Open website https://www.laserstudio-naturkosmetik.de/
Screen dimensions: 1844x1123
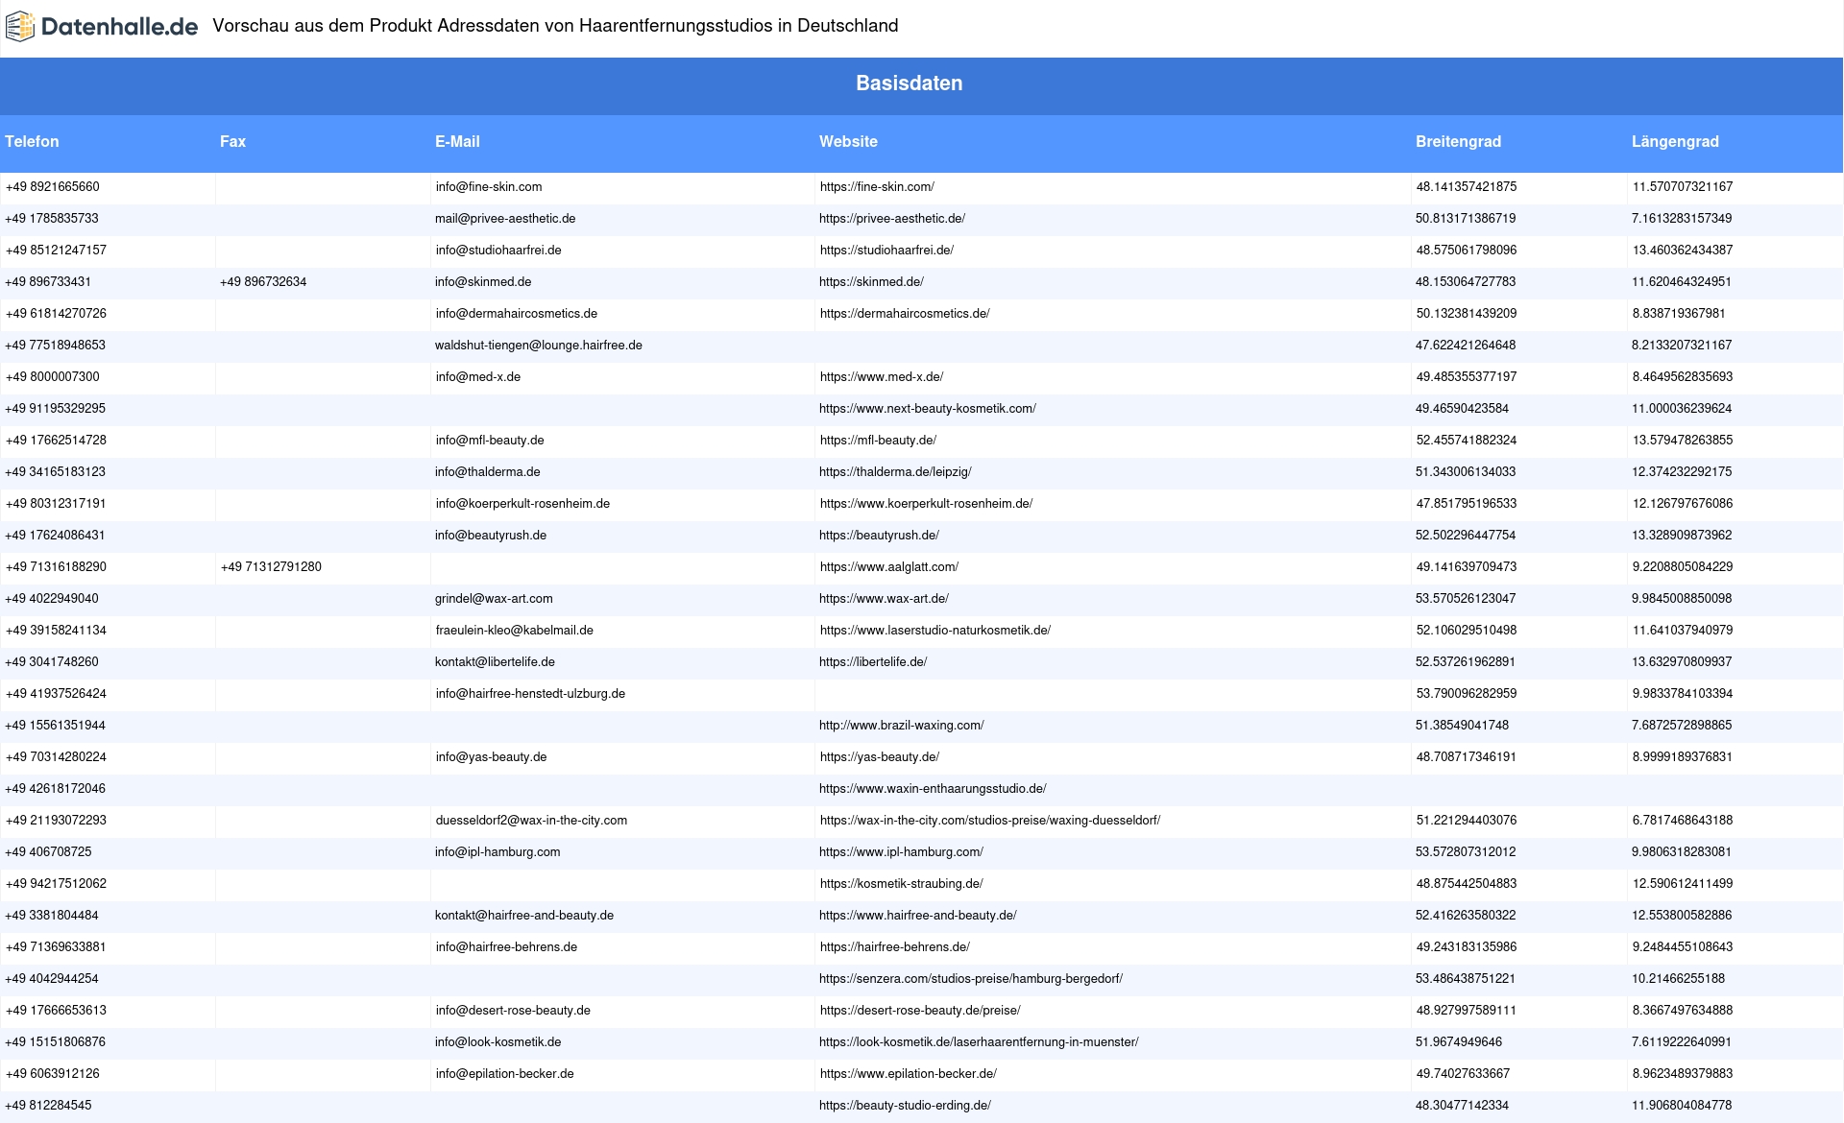[x=935, y=631]
